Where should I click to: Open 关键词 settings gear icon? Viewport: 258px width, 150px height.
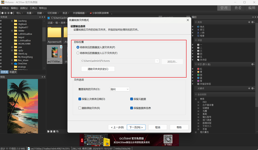253,89
